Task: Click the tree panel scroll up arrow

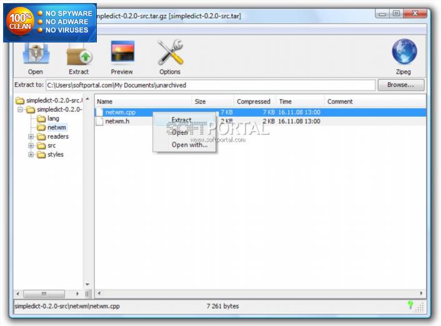Action: [87, 99]
